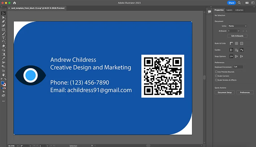Image resolution: width=256 pixels, height=147 pixels.
Task: Close the card_template document tab
Action: 9,8
